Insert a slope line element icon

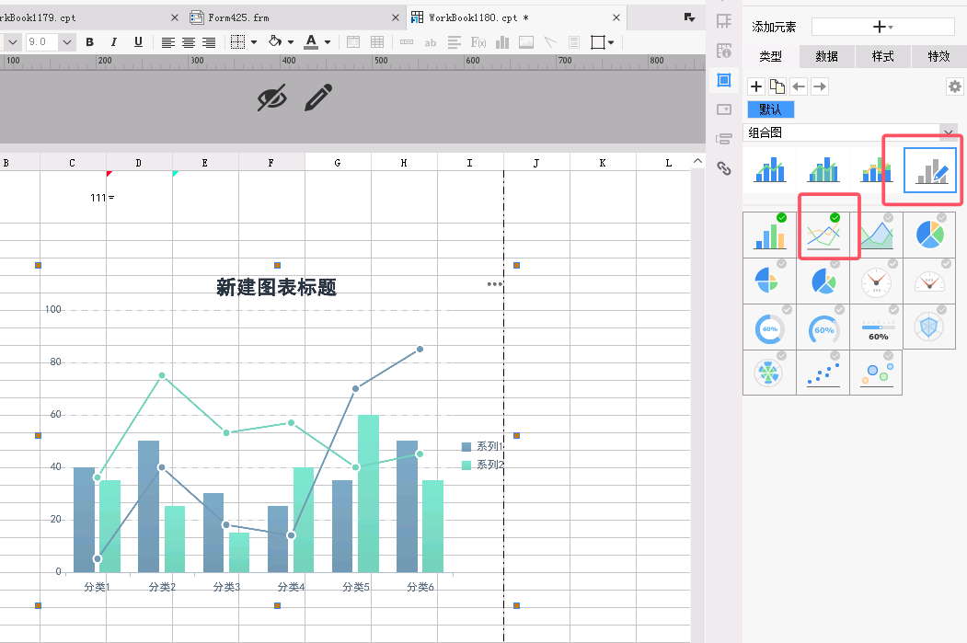pyautogui.click(x=550, y=42)
